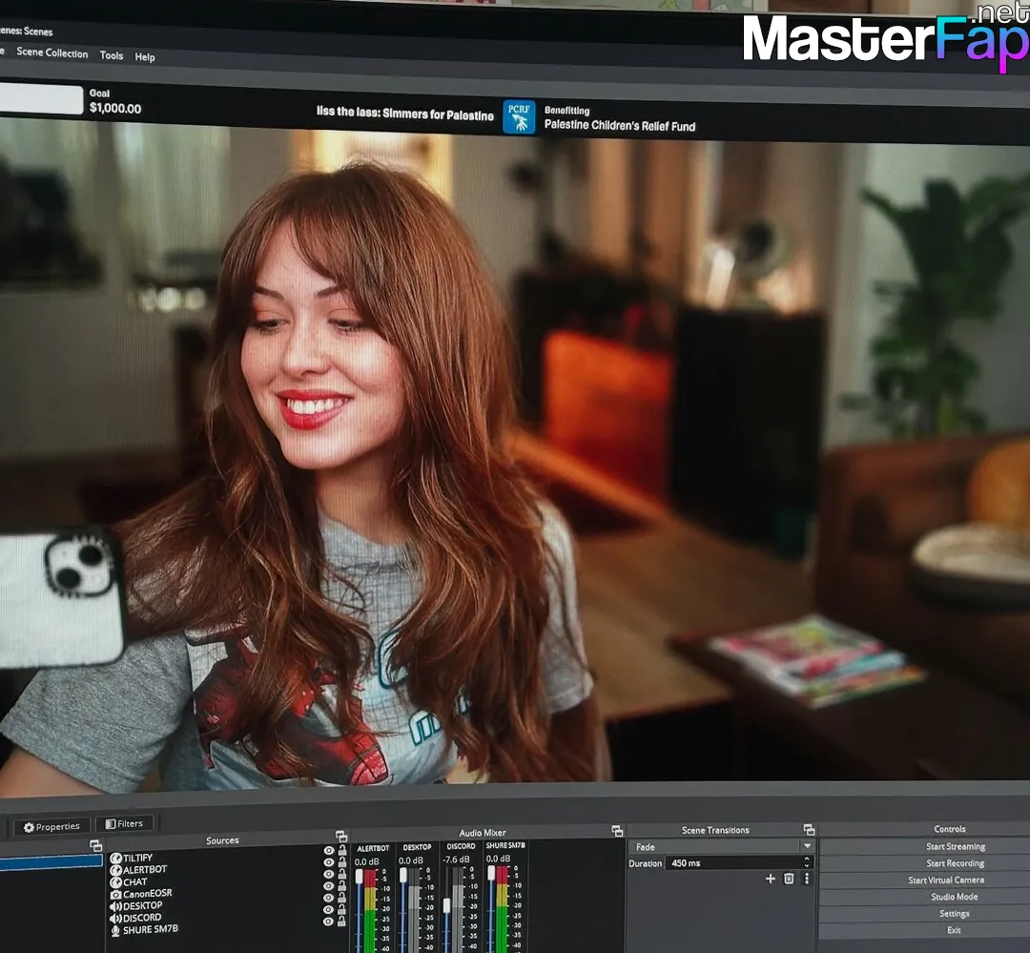Click the ALERTBOT browser source icon
Image resolution: width=1030 pixels, height=953 pixels.
pos(115,870)
